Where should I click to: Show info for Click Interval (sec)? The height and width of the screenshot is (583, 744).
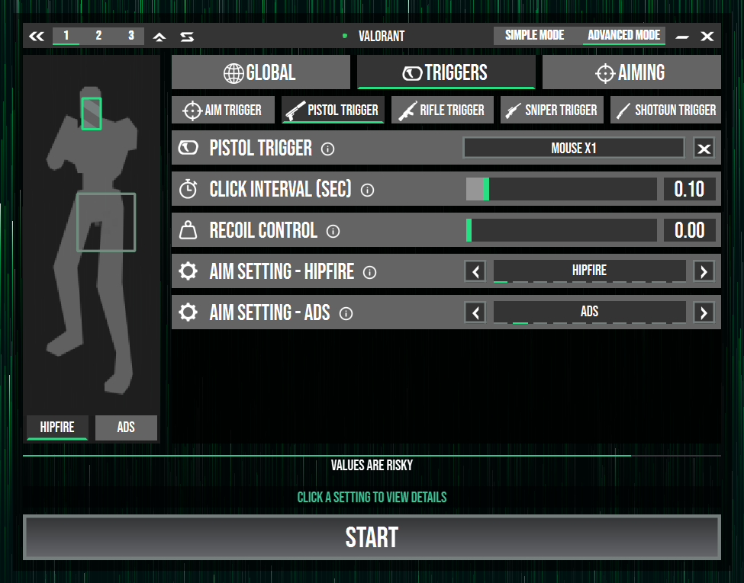tap(367, 190)
